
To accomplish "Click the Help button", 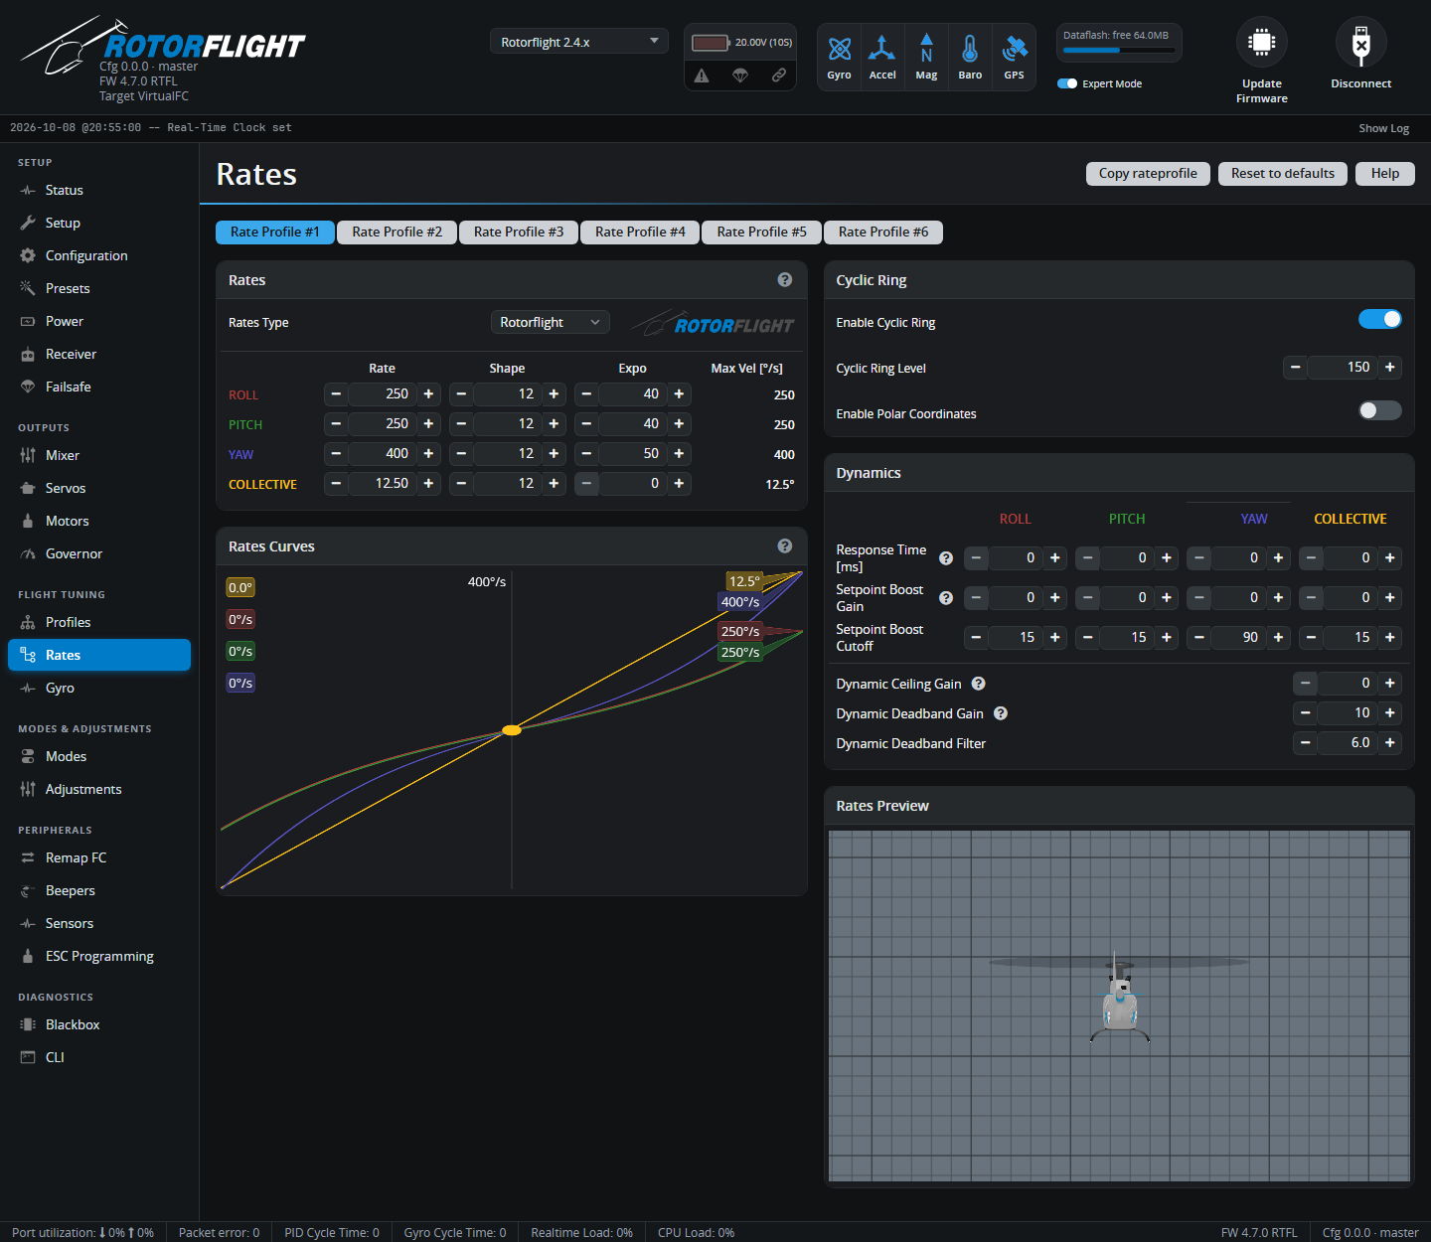I will (1385, 173).
